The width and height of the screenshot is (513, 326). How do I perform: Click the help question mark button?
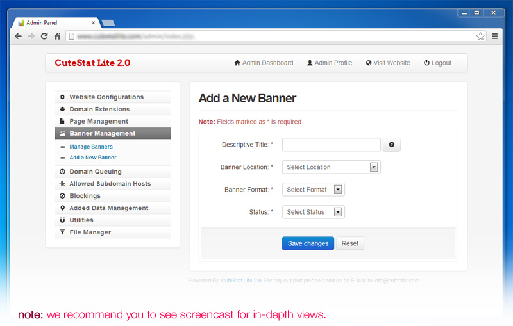point(392,144)
